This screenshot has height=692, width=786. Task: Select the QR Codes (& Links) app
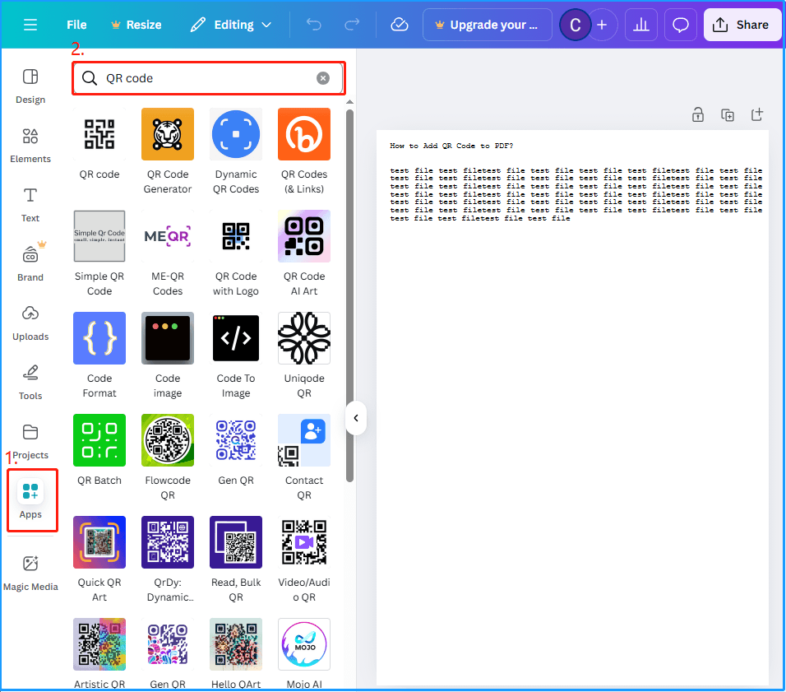(x=303, y=152)
